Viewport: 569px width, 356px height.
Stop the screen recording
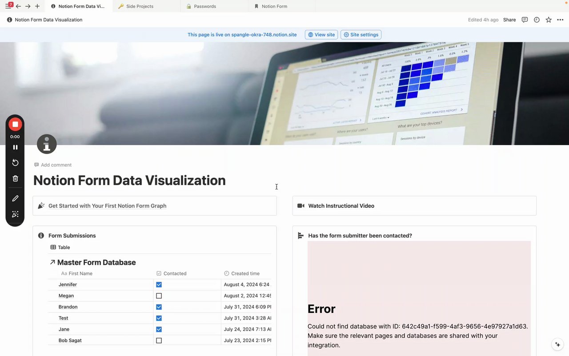pyautogui.click(x=15, y=124)
